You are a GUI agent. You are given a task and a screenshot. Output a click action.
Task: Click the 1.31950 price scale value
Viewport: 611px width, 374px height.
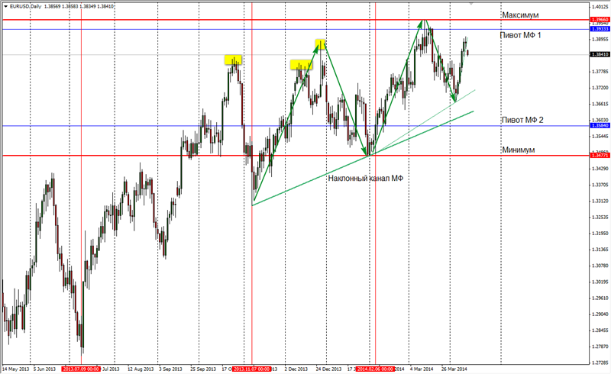click(600, 234)
